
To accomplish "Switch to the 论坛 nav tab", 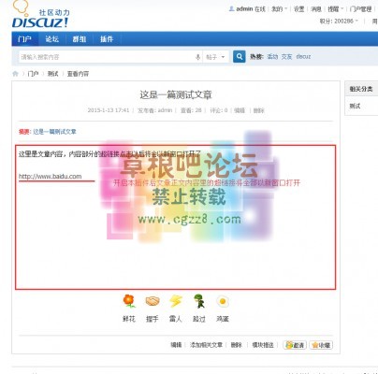I will (52, 39).
